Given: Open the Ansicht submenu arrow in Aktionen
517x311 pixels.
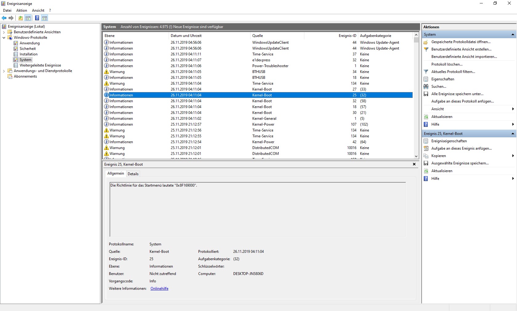Looking at the screenshot, I should click(x=513, y=109).
